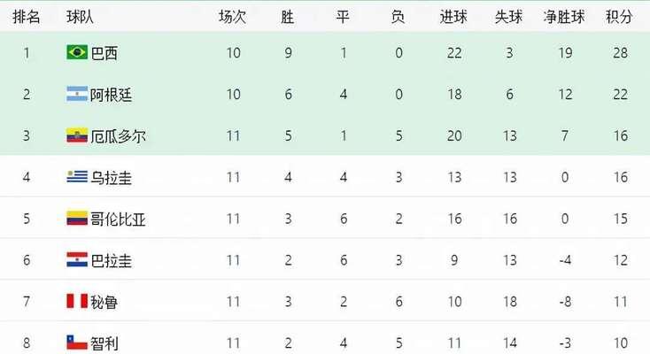Open team name 秘鲁
The image size is (650, 354).
point(104,302)
